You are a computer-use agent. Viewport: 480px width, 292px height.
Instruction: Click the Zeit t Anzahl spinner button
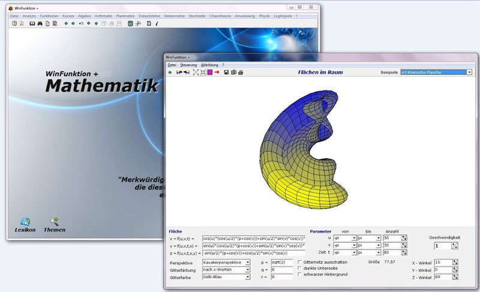click(404, 252)
